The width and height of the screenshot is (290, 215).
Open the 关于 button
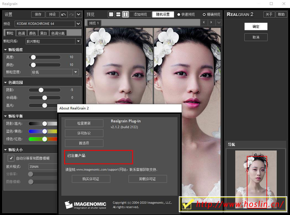click(x=269, y=14)
